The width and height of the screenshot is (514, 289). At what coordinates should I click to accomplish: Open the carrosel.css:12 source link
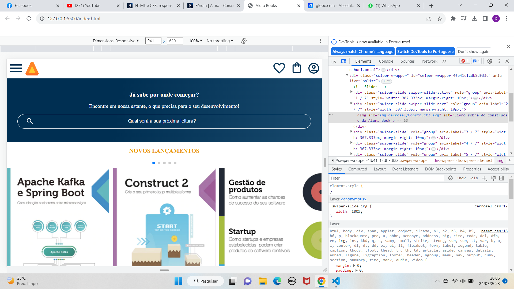491,206
